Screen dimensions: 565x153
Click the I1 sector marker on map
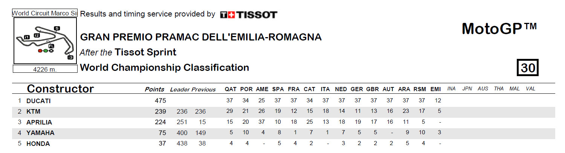[x=27, y=37]
